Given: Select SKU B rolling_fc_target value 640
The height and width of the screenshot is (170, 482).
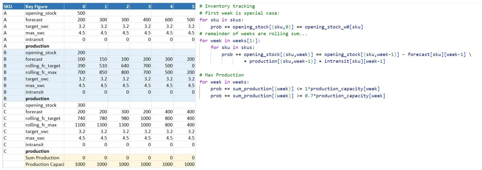Looking at the screenshot, I should (119, 66).
